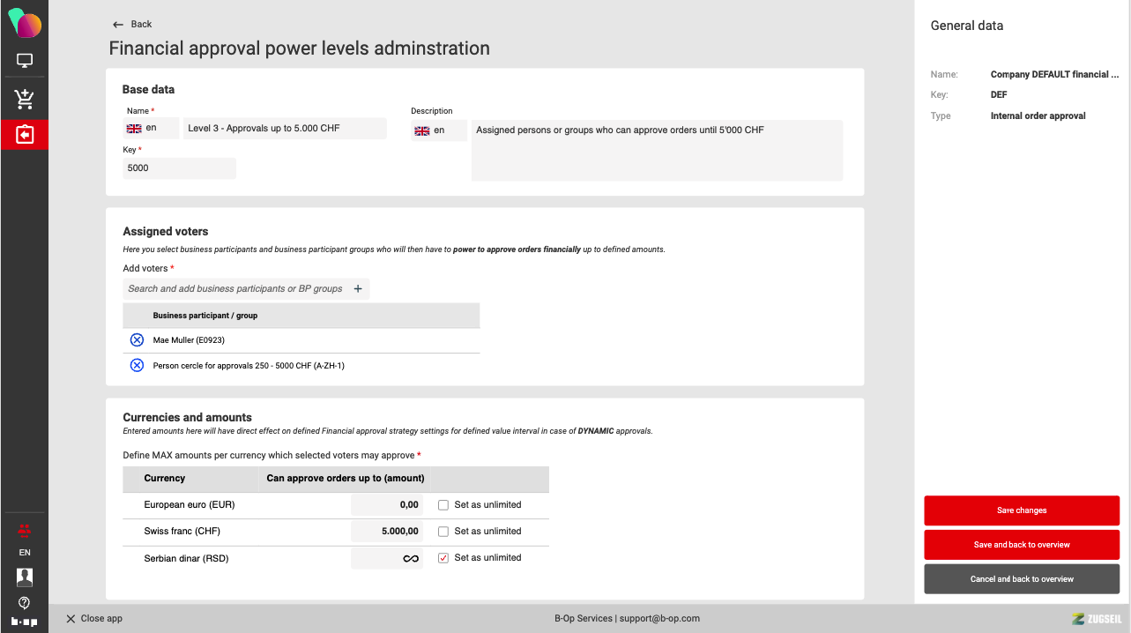
Task: Click the Swiss franc amount field
Action: 388,532
